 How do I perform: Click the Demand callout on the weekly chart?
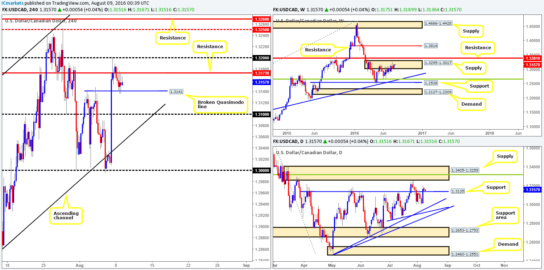(472, 104)
